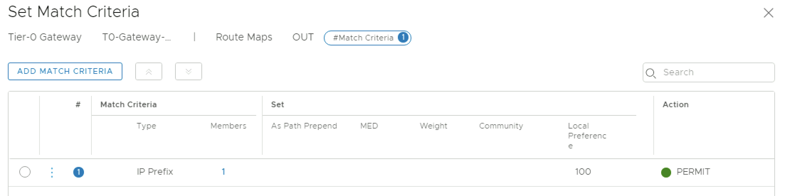The image size is (785, 196).
Task: Click the green PERMIT status dot
Action: coord(666,173)
